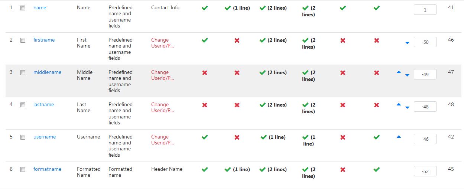The width and height of the screenshot is (464, 189).
Task: Open the formatname field link
Action: [47, 169]
